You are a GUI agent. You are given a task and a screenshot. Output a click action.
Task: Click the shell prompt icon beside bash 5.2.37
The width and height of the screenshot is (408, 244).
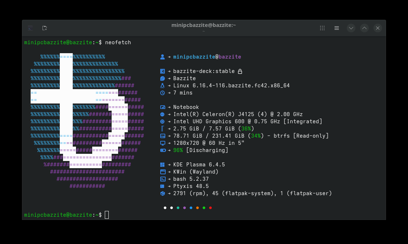point(163,179)
